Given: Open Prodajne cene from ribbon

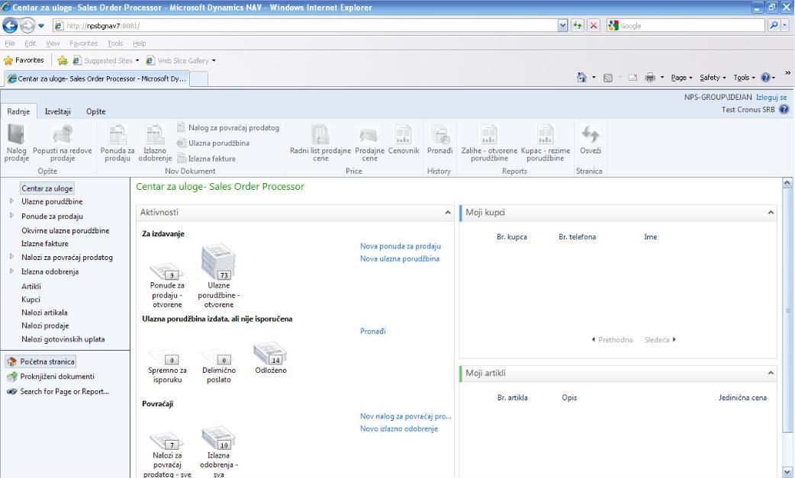Looking at the screenshot, I should pos(369,143).
